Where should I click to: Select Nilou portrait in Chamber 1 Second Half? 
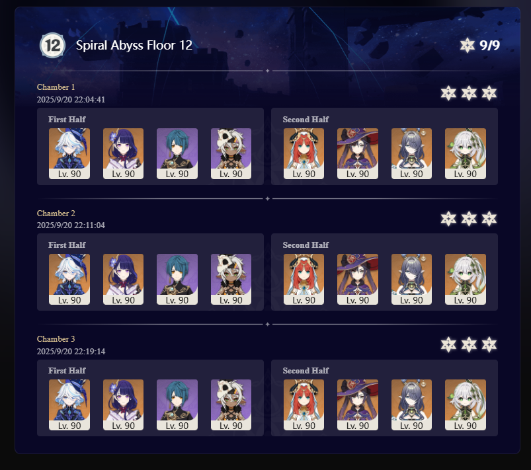304,153
